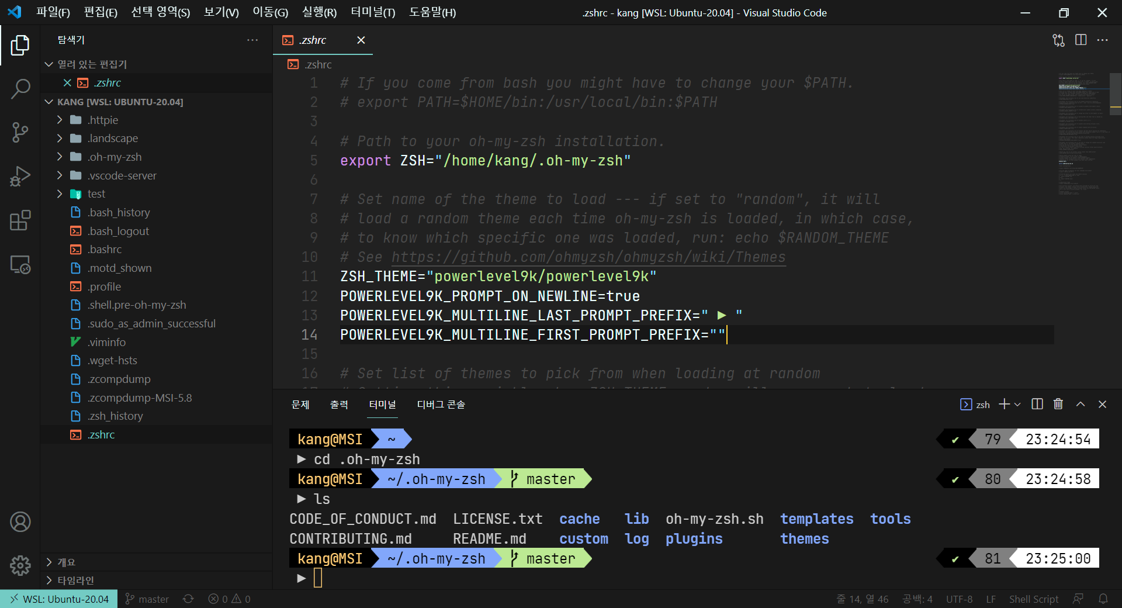Switch to the 출력 tab
The height and width of the screenshot is (608, 1122).
click(x=338, y=404)
